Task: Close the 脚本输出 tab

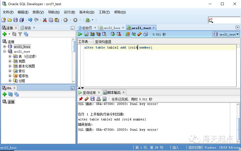Action: pyautogui.click(x=124, y=92)
